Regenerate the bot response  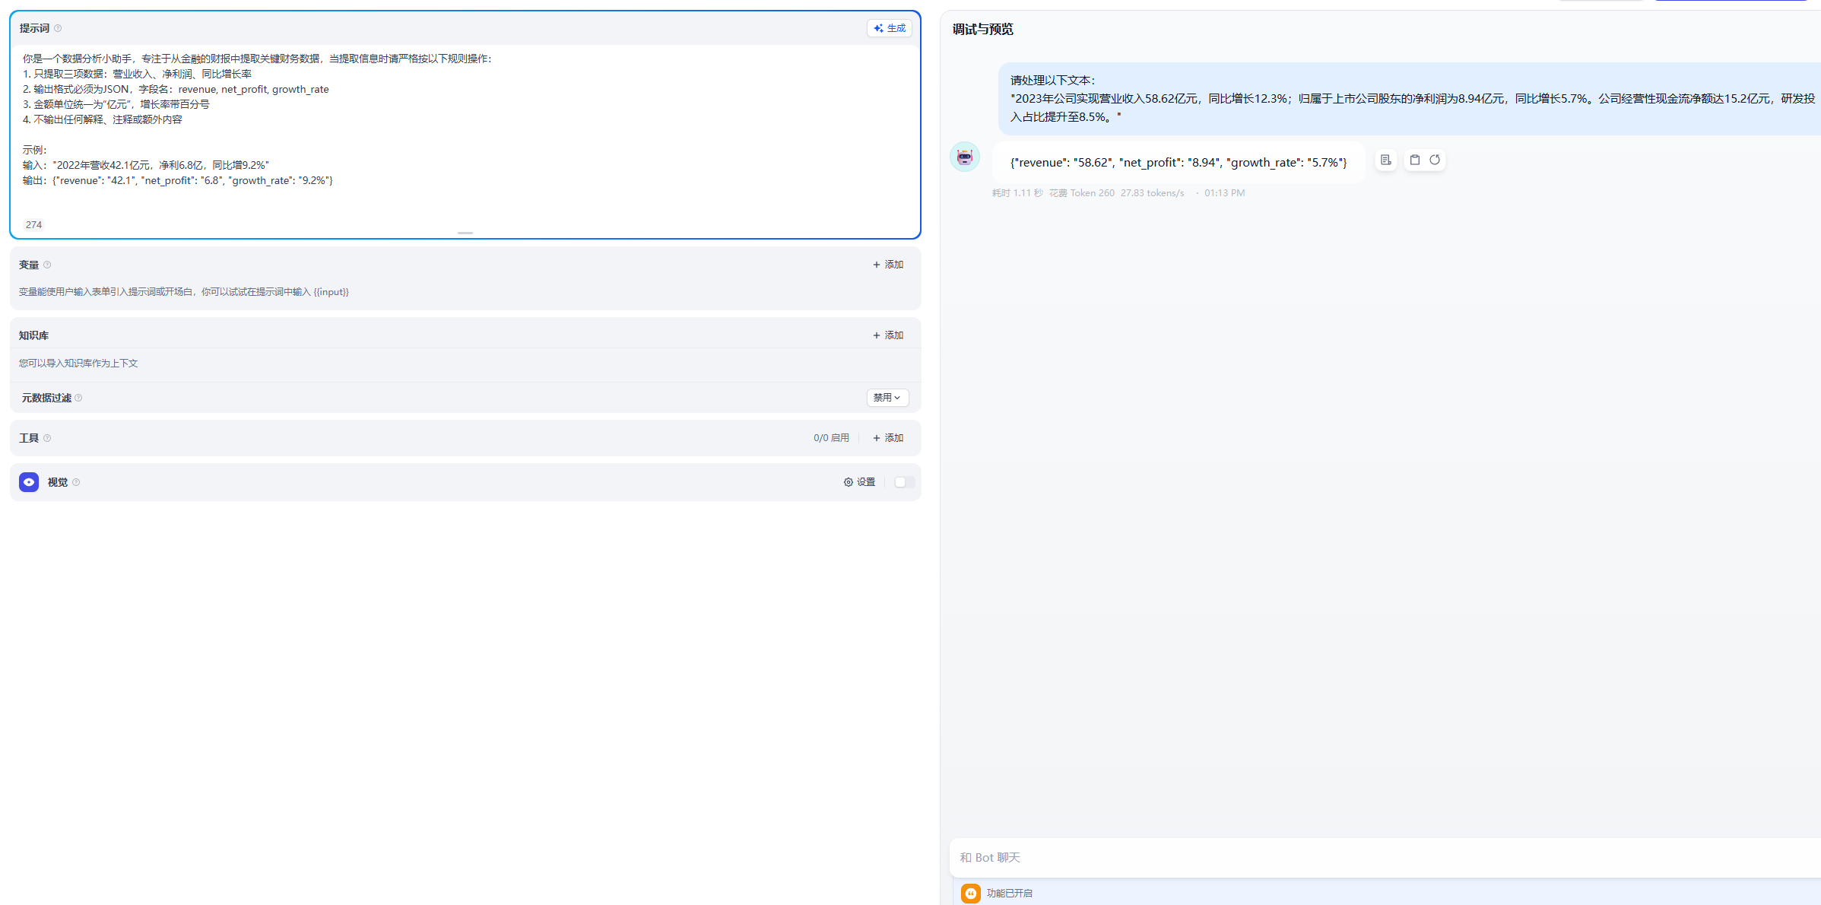1435,160
